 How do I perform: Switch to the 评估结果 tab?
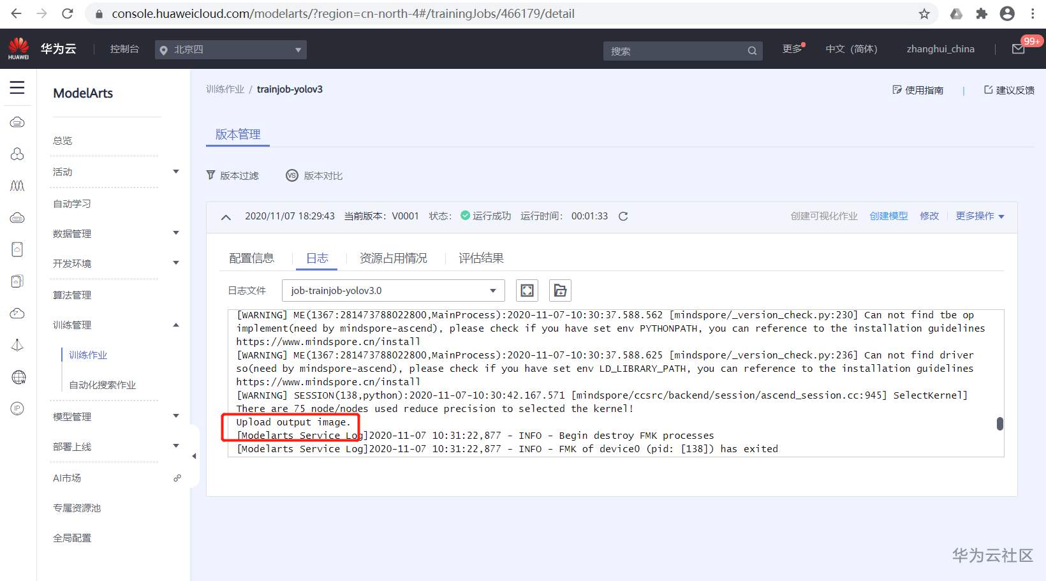pos(481,258)
